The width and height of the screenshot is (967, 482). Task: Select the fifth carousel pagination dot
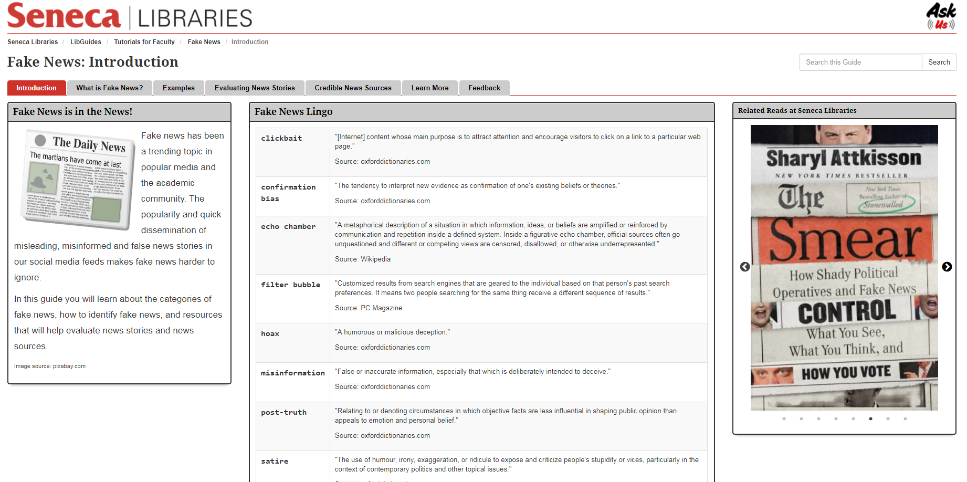(x=853, y=418)
